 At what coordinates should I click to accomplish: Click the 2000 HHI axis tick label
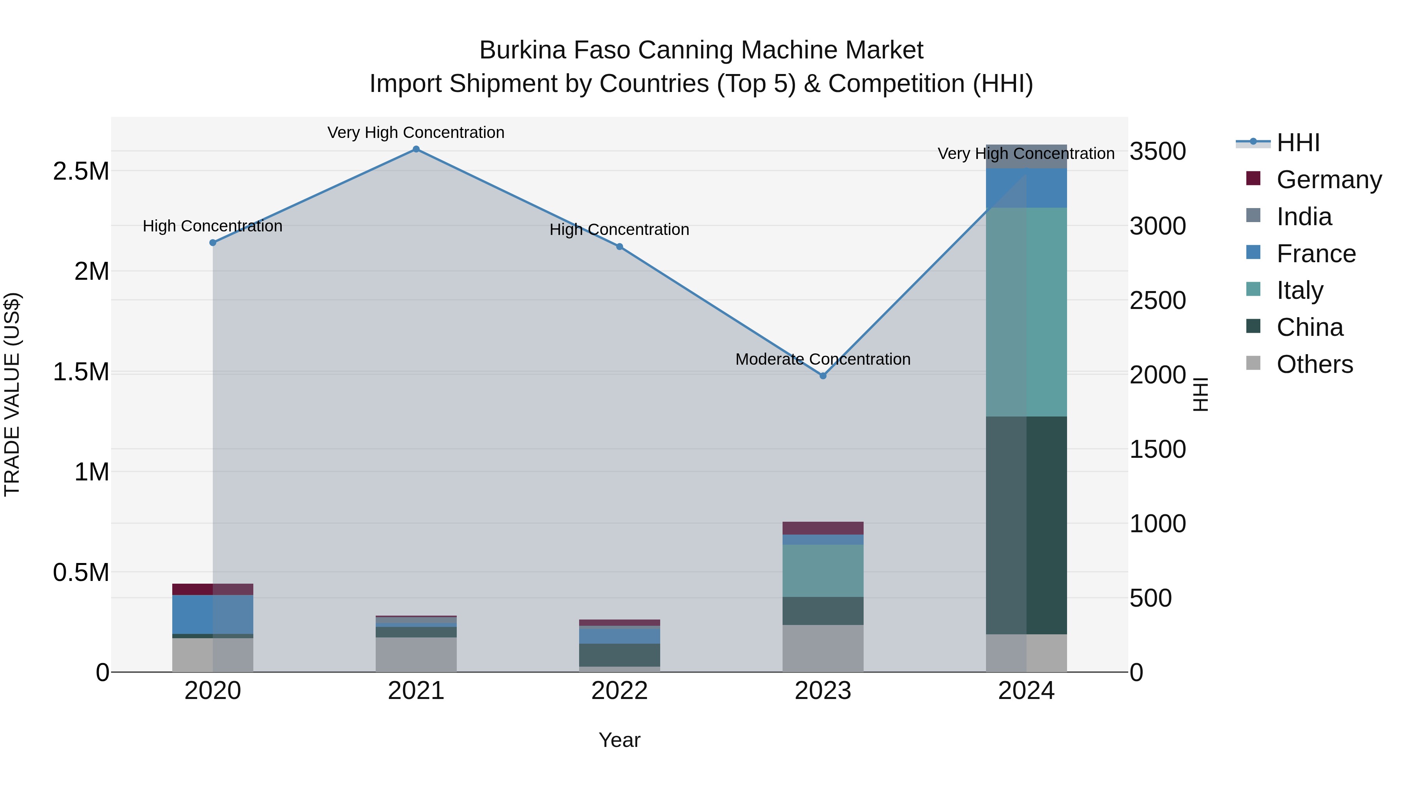pyautogui.click(x=1158, y=375)
